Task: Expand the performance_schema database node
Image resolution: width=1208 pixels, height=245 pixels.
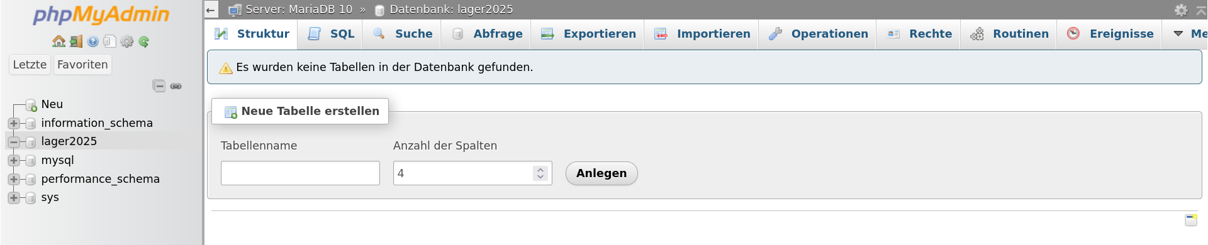Action: (14, 179)
